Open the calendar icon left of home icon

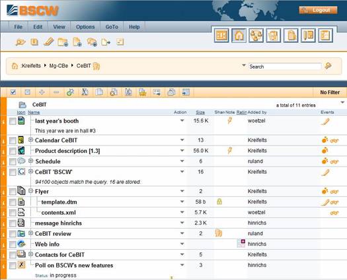(x=221, y=36)
